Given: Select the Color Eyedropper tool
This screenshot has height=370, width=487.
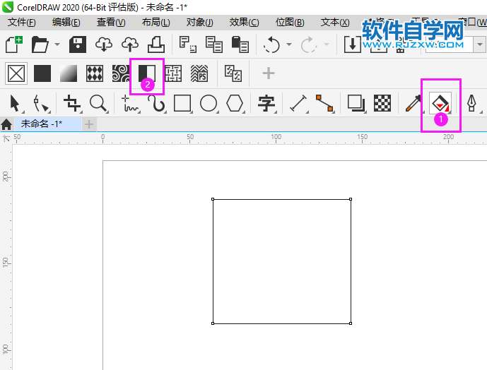Looking at the screenshot, I should (x=413, y=103).
